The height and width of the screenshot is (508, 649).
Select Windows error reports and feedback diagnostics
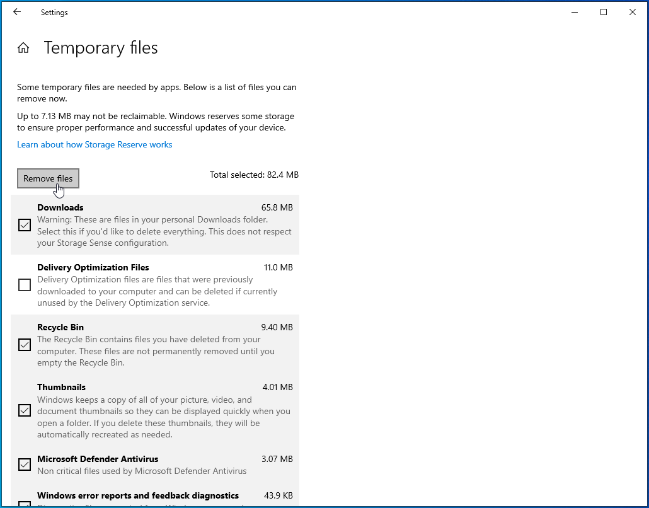[x=138, y=495]
